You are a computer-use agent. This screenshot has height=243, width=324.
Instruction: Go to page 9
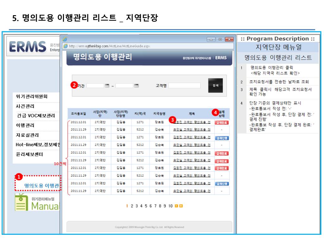click(165, 206)
